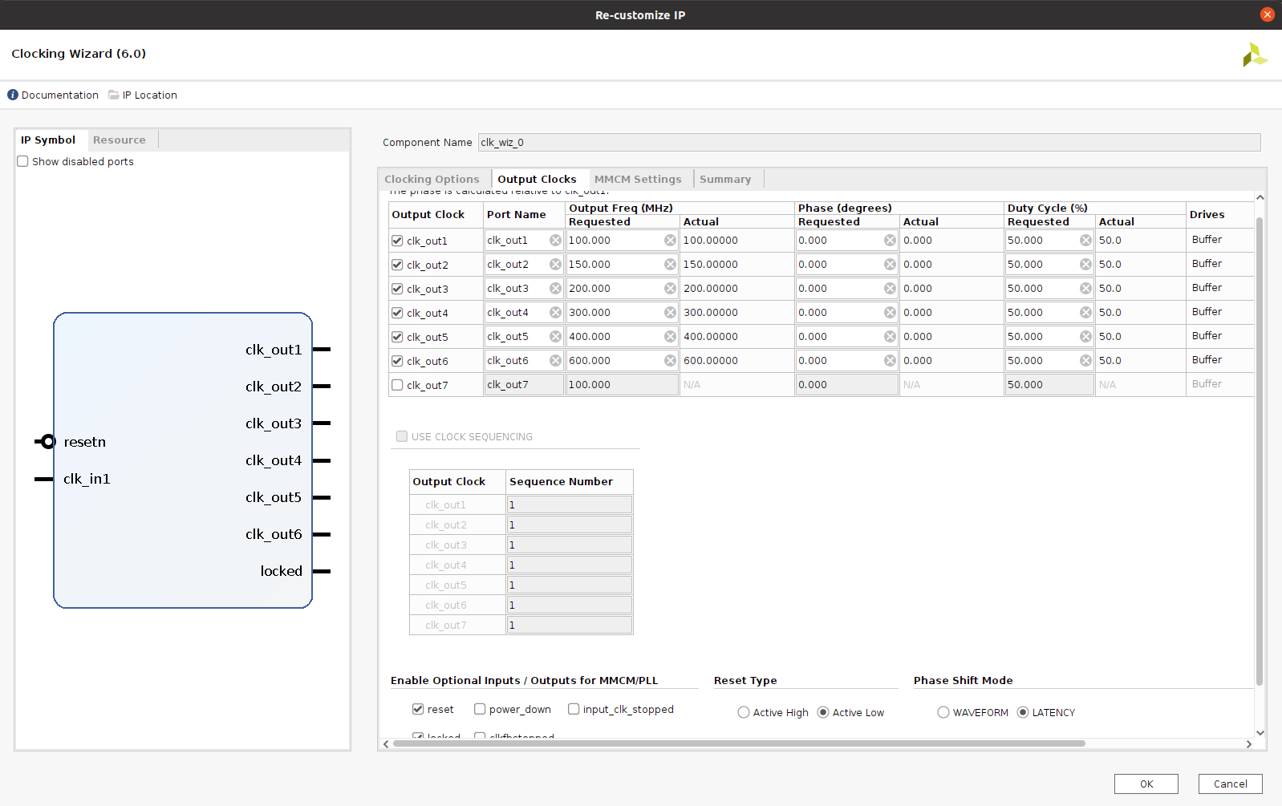Select Active High reset type
The image size is (1282, 806).
coord(744,712)
